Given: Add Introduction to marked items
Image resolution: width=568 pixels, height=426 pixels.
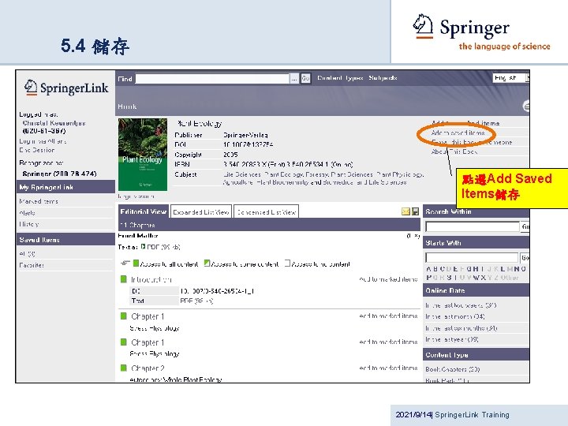Looking at the screenshot, I should pos(388,279).
